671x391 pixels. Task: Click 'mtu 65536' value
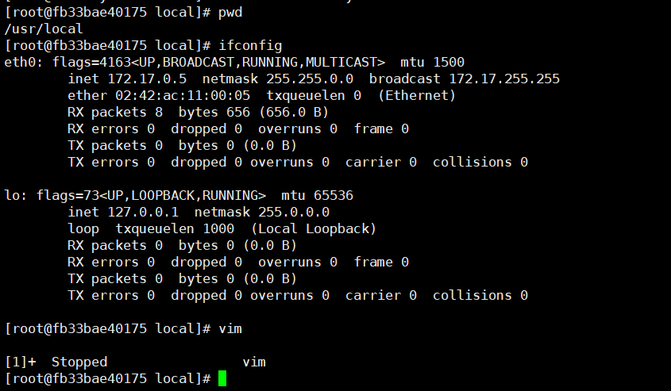317,196
